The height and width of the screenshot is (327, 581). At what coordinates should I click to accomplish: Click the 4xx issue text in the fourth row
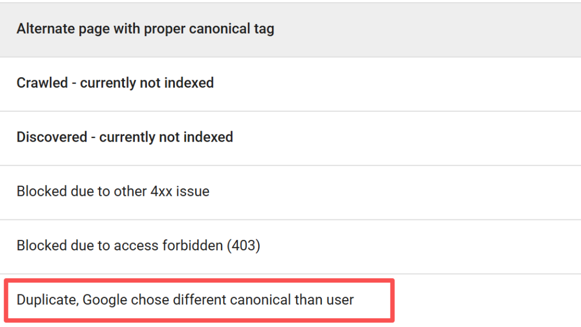[180, 191]
